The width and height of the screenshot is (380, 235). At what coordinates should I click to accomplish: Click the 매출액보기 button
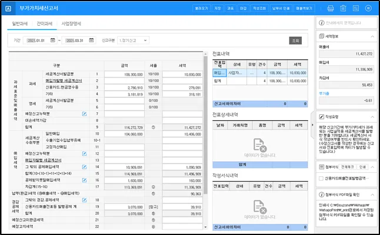pyautogui.click(x=304, y=8)
